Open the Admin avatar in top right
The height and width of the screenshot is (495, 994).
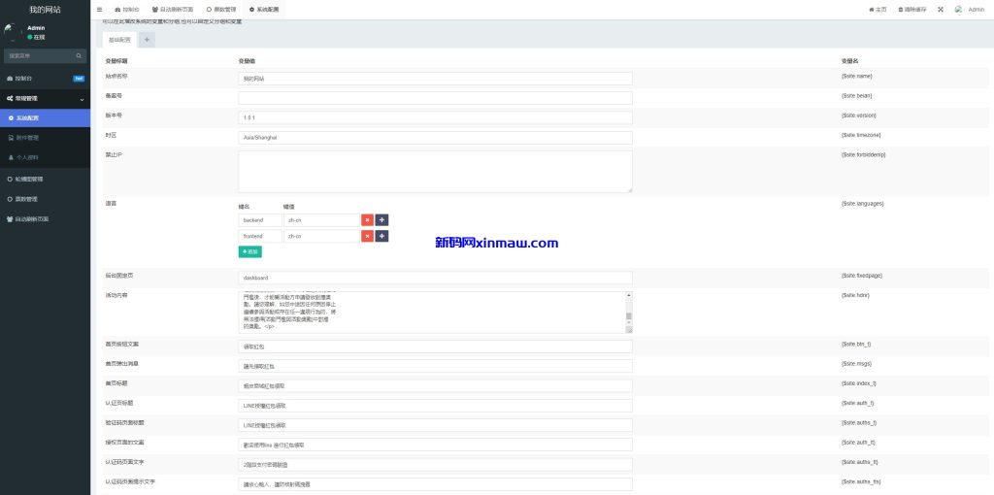[x=959, y=9]
